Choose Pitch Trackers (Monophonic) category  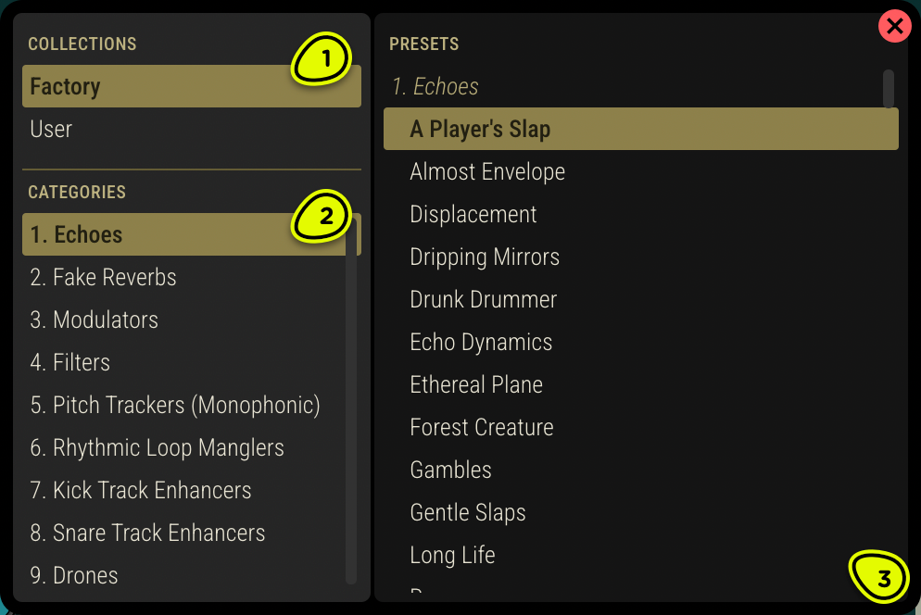click(x=175, y=405)
